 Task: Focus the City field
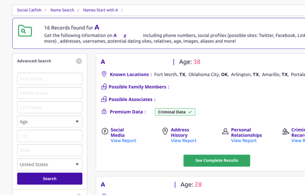(x=50, y=136)
